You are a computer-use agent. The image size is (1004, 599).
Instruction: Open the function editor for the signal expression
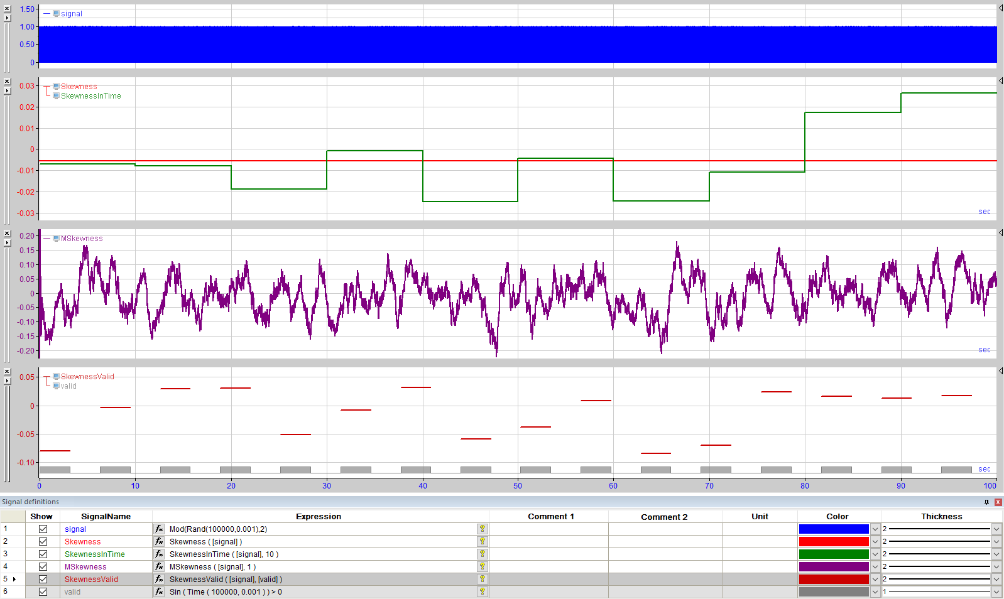point(159,529)
